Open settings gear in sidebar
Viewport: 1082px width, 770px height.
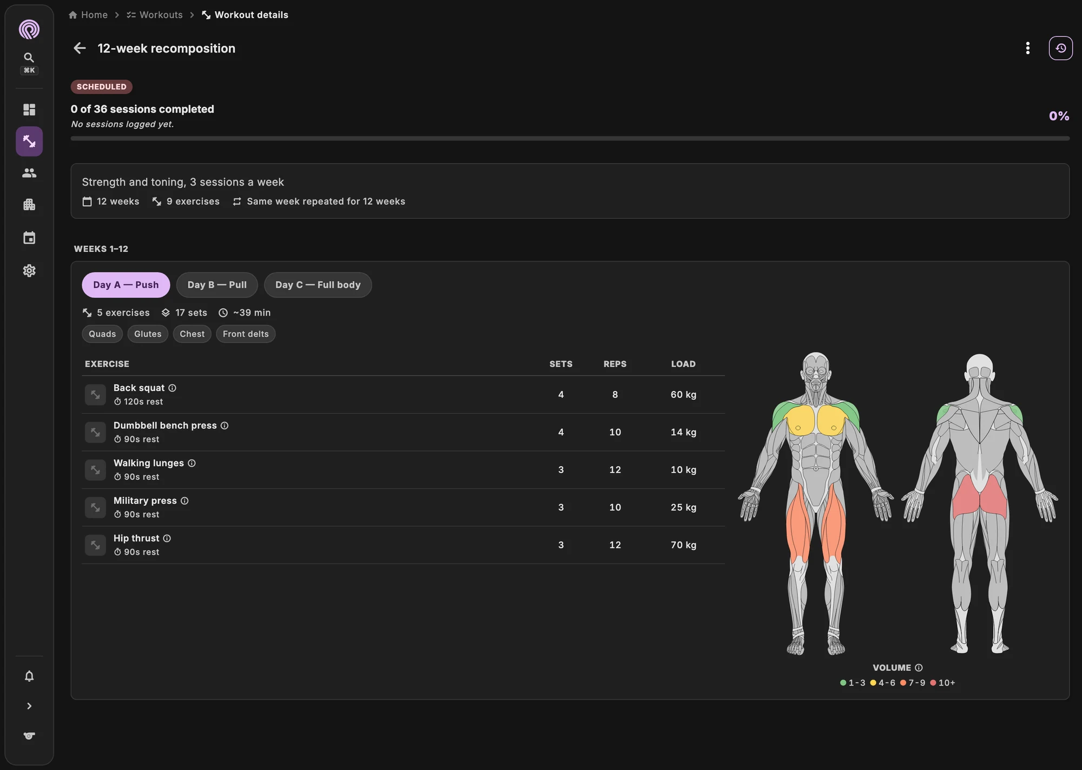point(29,270)
